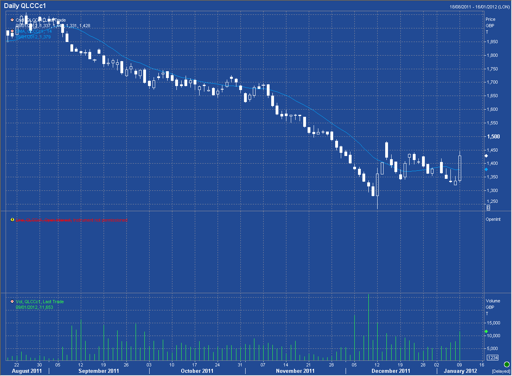The height and width of the screenshot is (376, 512).
Task: Click the yellow Open Interest warning icon
Action: click(12, 220)
